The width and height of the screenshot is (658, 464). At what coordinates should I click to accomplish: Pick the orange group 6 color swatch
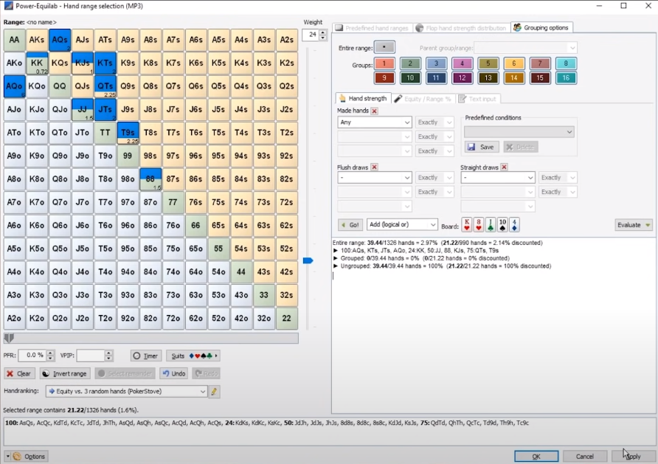pos(513,63)
